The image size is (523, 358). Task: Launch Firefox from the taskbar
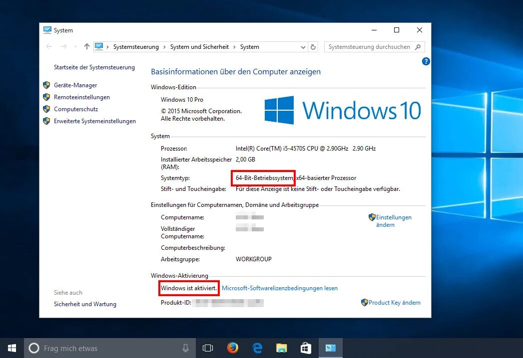point(232,348)
